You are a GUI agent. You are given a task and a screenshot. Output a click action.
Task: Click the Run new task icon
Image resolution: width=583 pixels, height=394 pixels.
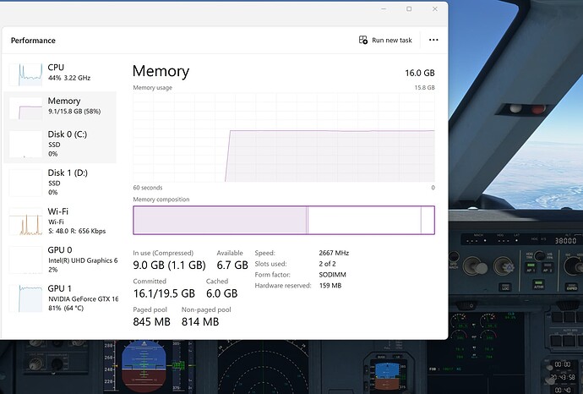(362, 40)
